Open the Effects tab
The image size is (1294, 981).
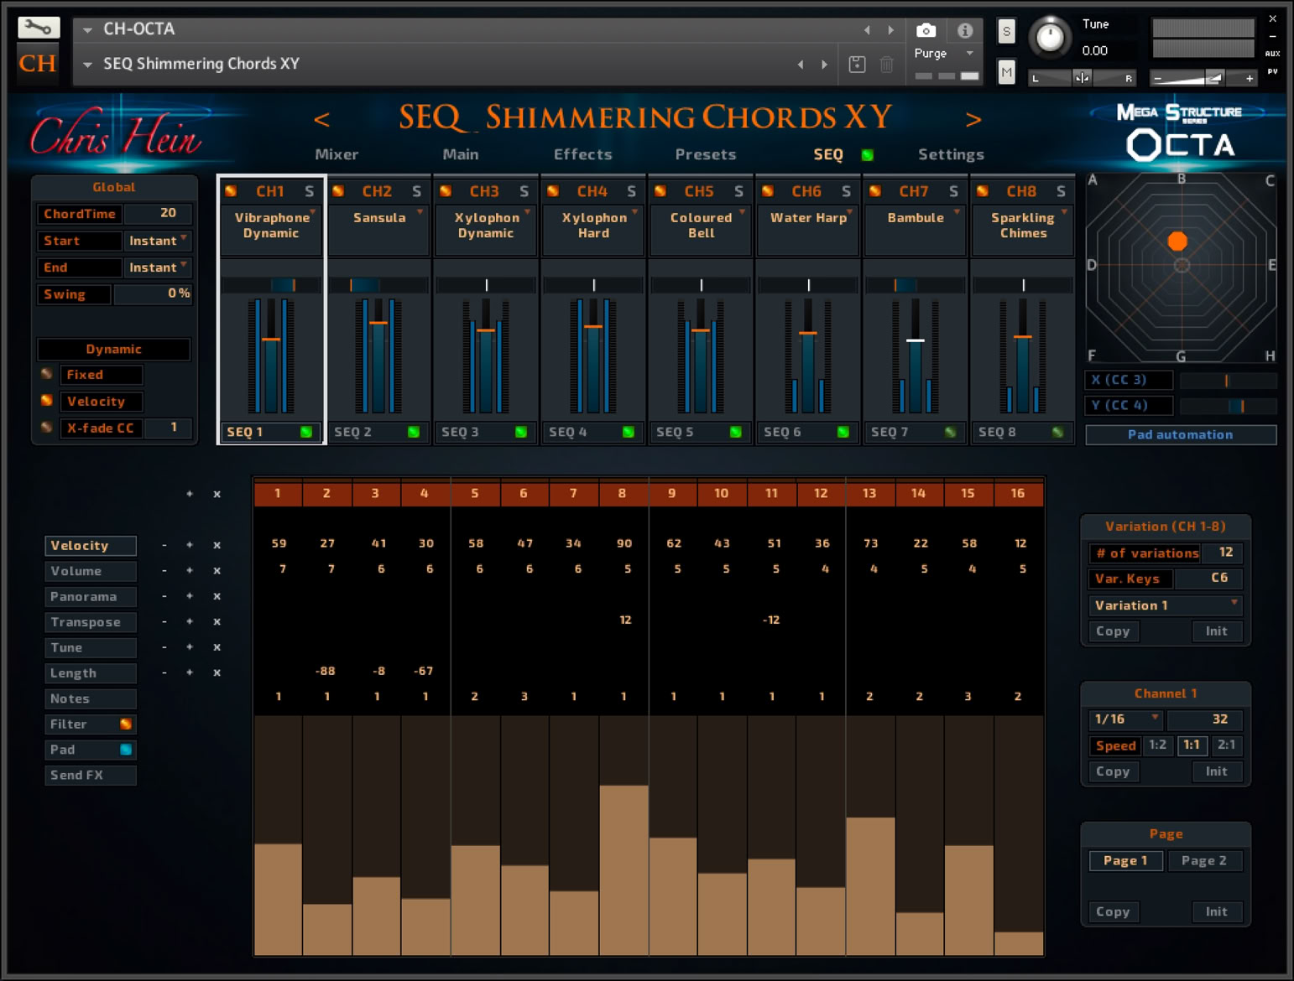[x=583, y=154]
